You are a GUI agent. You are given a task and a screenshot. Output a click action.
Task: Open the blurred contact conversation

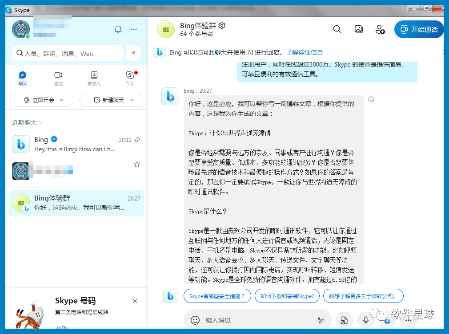(x=76, y=171)
